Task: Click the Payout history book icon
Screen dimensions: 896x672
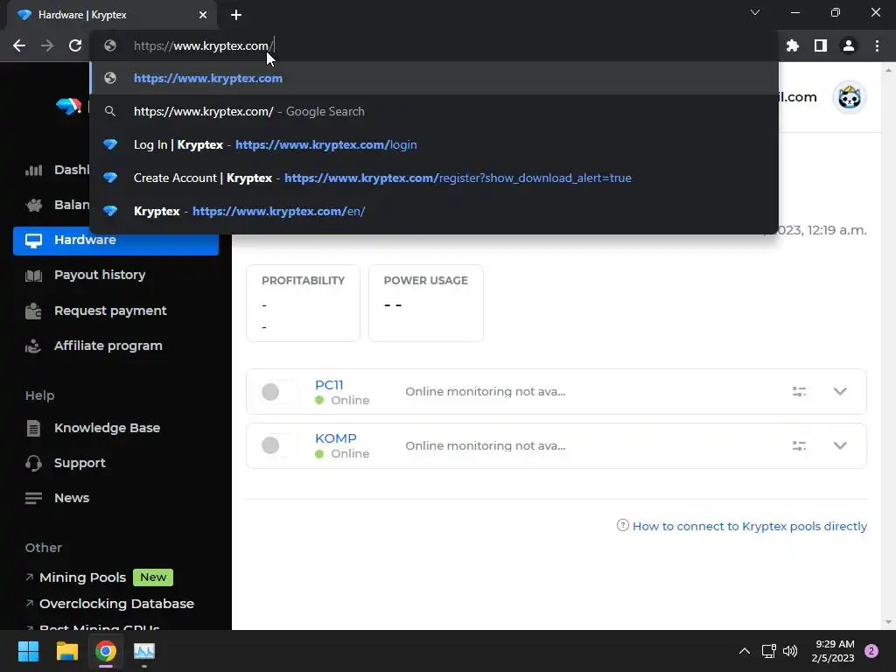Action: tap(34, 276)
